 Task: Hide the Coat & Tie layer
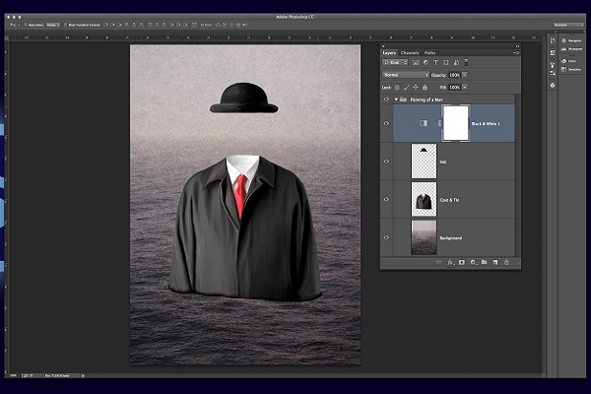386,199
